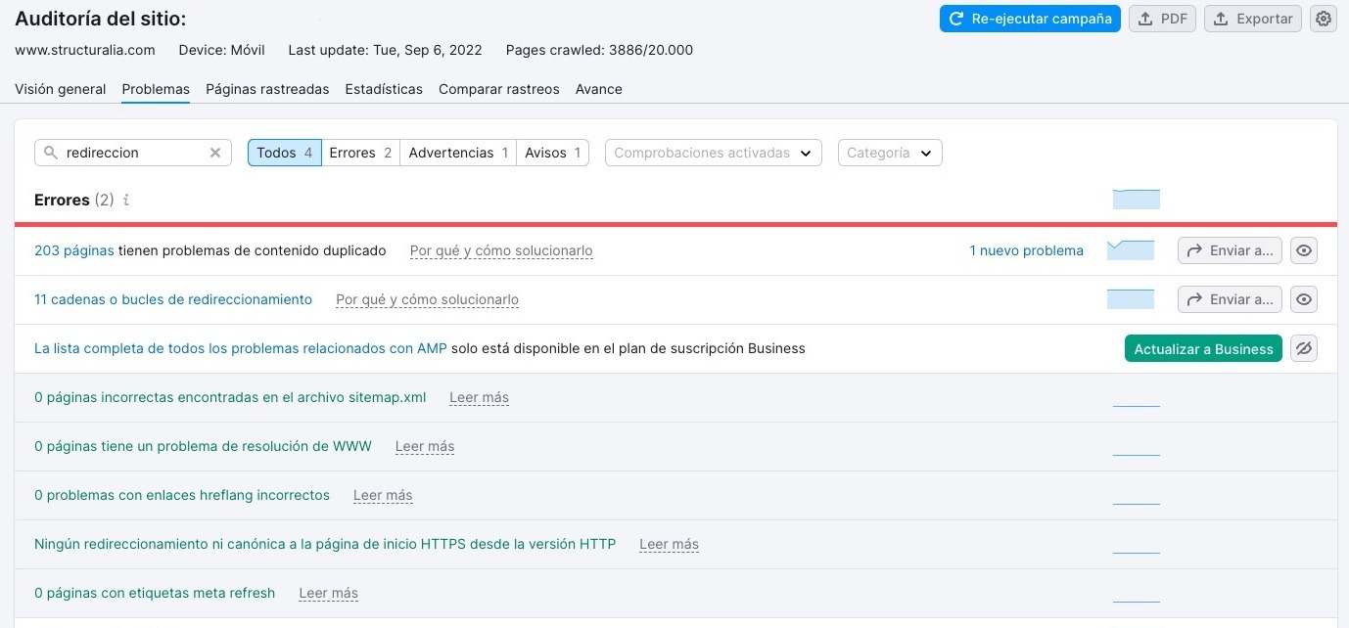Hide the duplicate content issue using the eye icon
The height and width of the screenshot is (628, 1349).
click(x=1303, y=250)
